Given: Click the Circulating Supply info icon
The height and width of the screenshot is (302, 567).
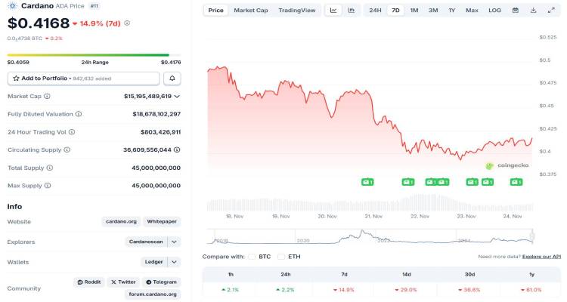Looking at the screenshot, I should 67,149.
